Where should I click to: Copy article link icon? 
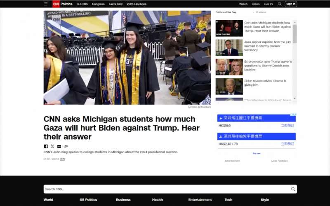point(66,146)
